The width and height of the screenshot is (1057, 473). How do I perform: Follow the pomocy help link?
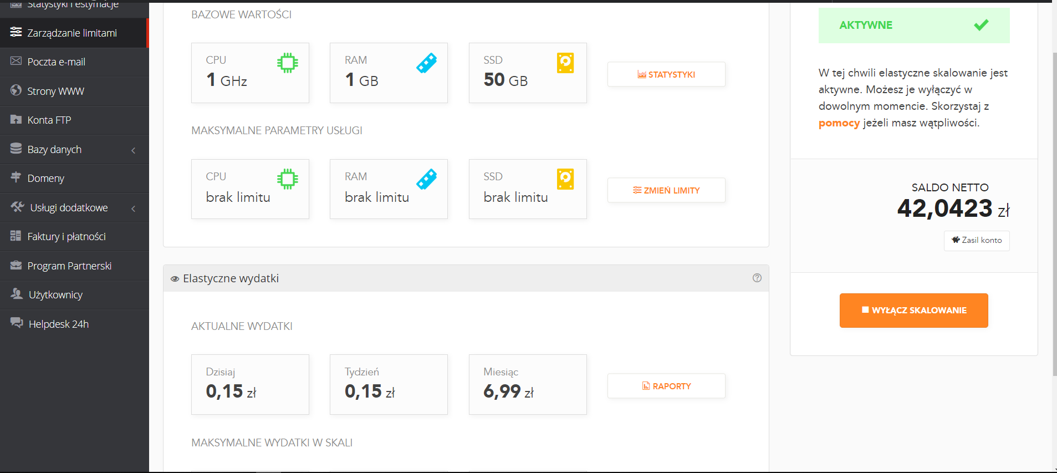point(839,123)
